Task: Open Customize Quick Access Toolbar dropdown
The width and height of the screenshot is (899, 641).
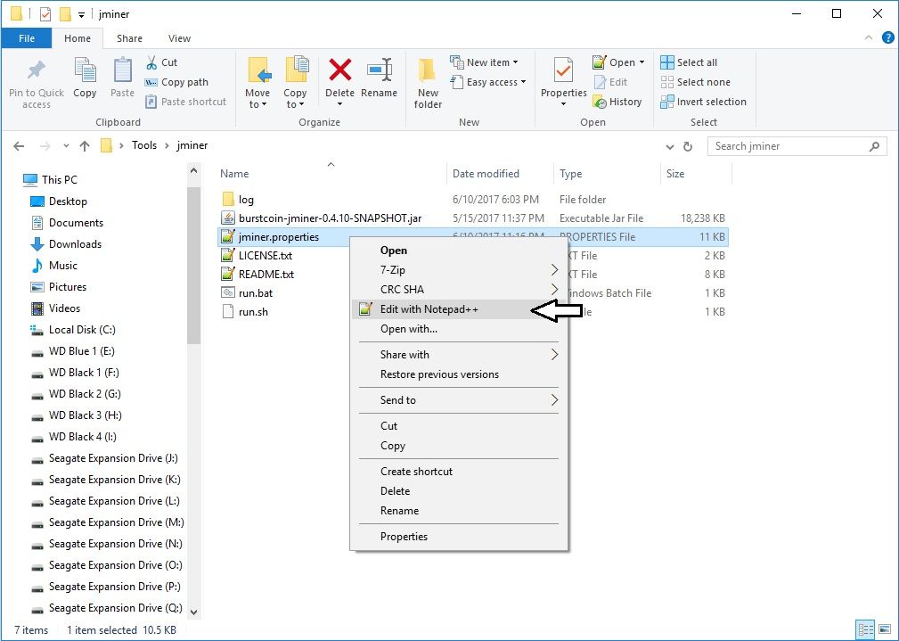Action: pyautogui.click(x=81, y=15)
